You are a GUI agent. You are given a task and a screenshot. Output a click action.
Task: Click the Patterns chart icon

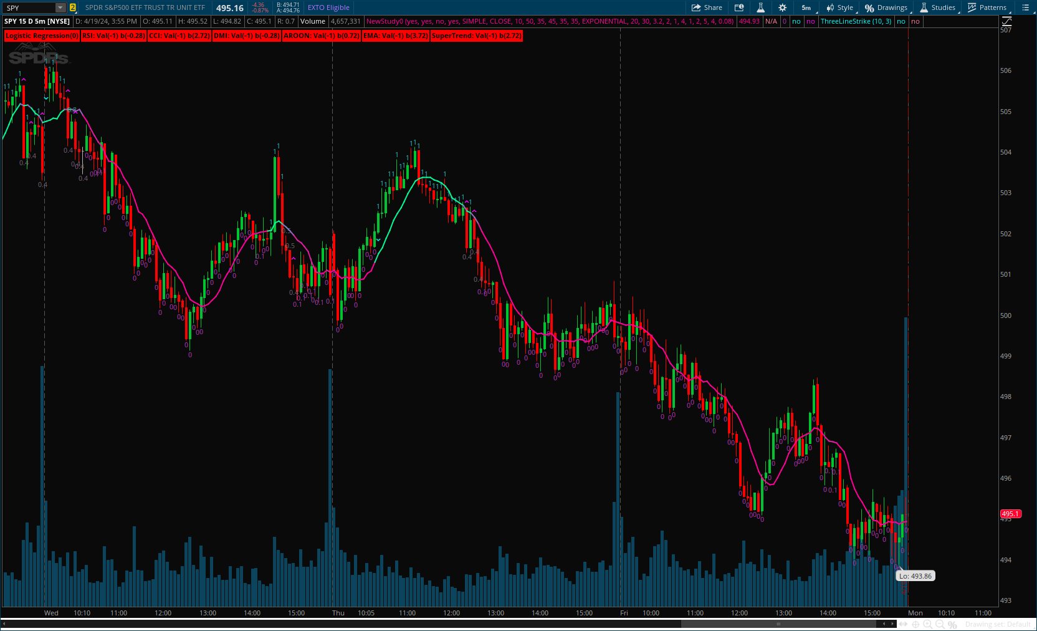pos(972,7)
